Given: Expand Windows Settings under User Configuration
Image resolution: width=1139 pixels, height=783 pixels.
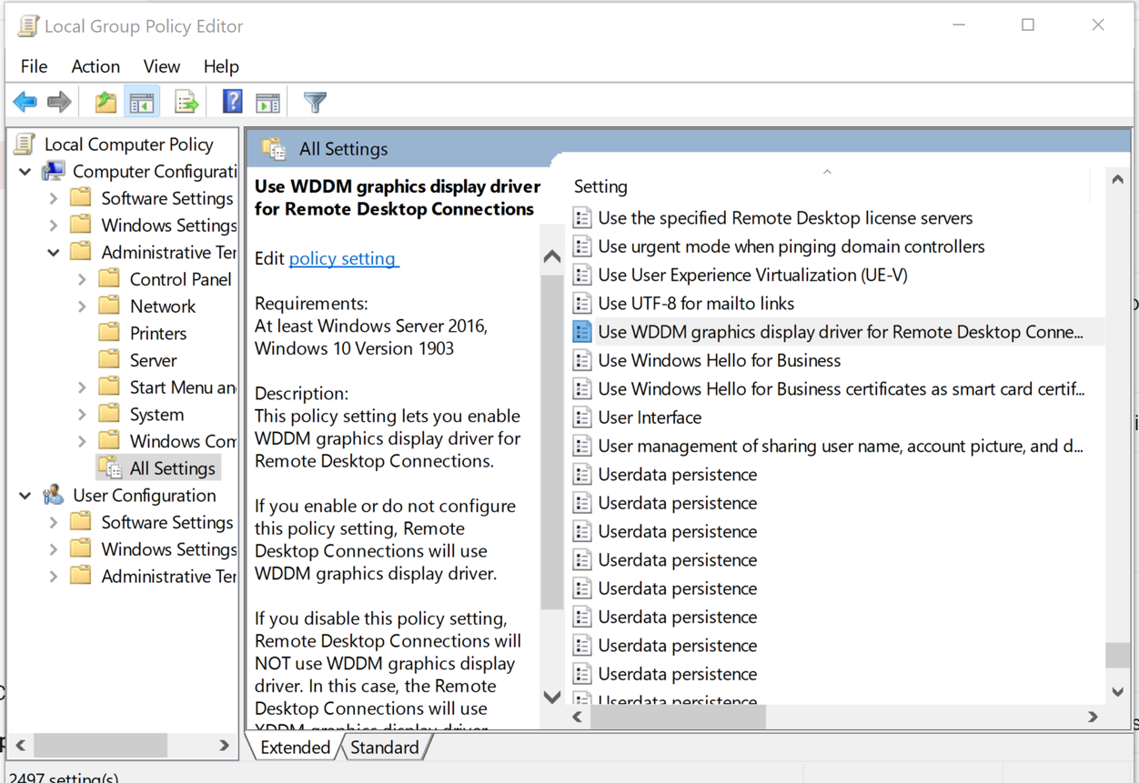Looking at the screenshot, I should click(54, 549).
